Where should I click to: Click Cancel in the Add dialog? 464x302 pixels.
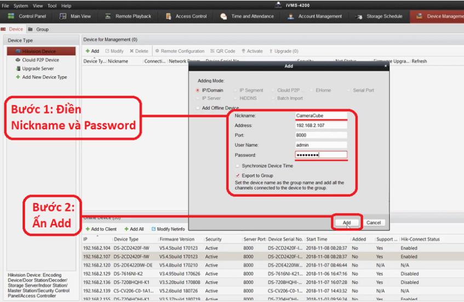374,223
